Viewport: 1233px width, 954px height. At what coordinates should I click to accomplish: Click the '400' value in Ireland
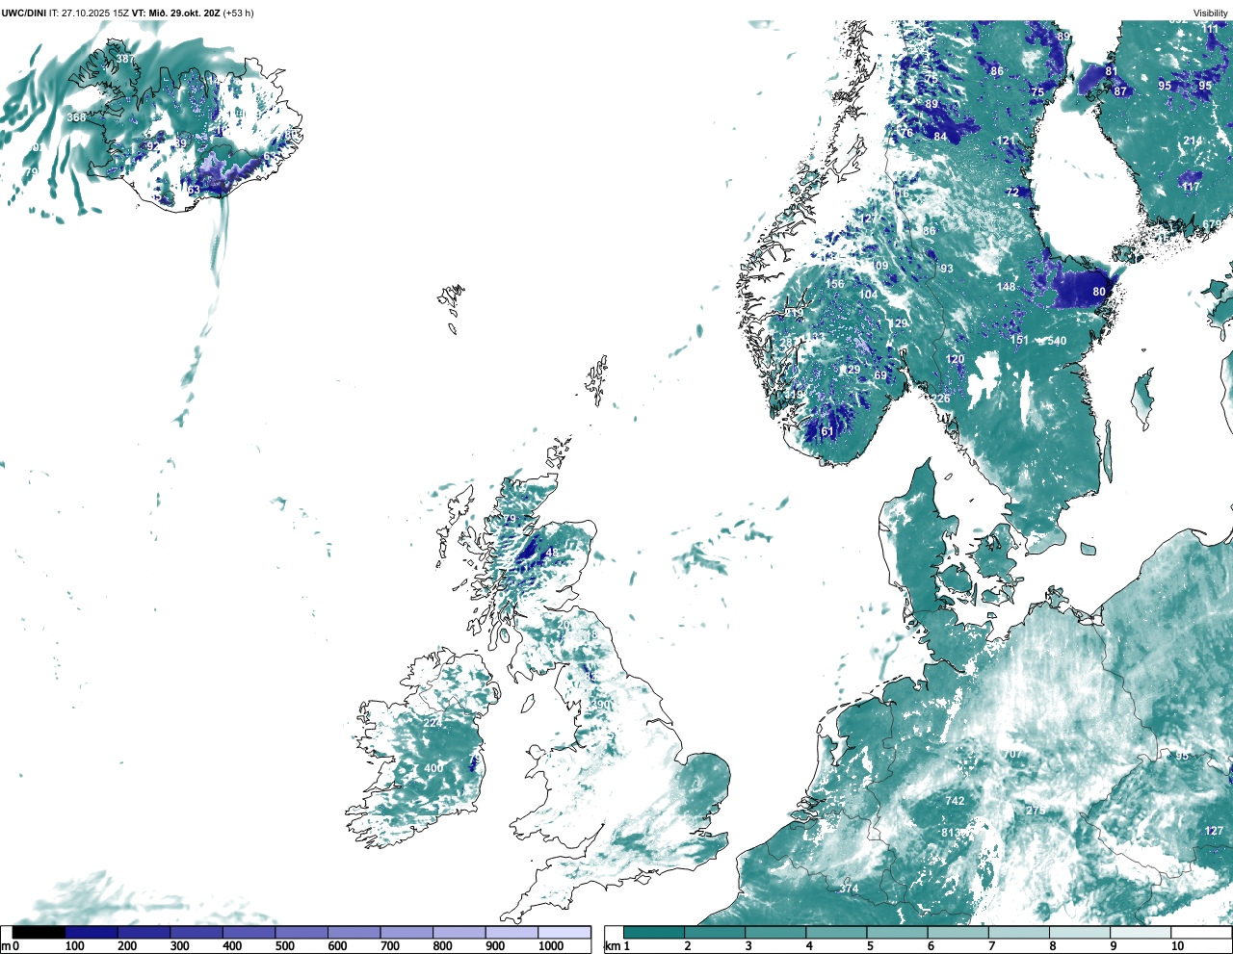[x=433, y=768]
